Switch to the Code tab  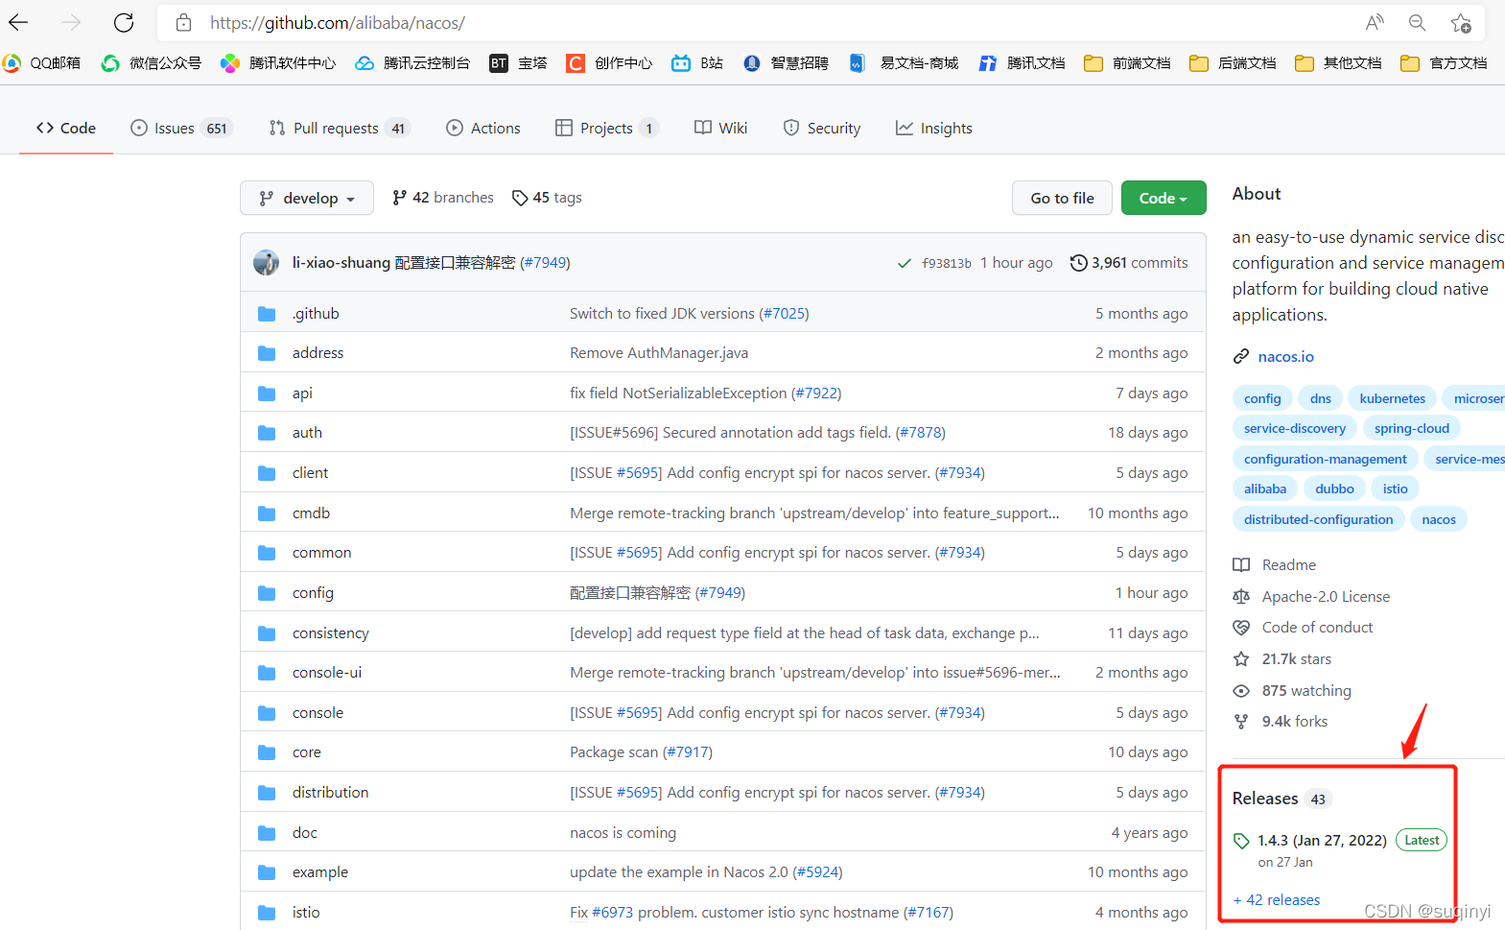click(x=66, y=128)
